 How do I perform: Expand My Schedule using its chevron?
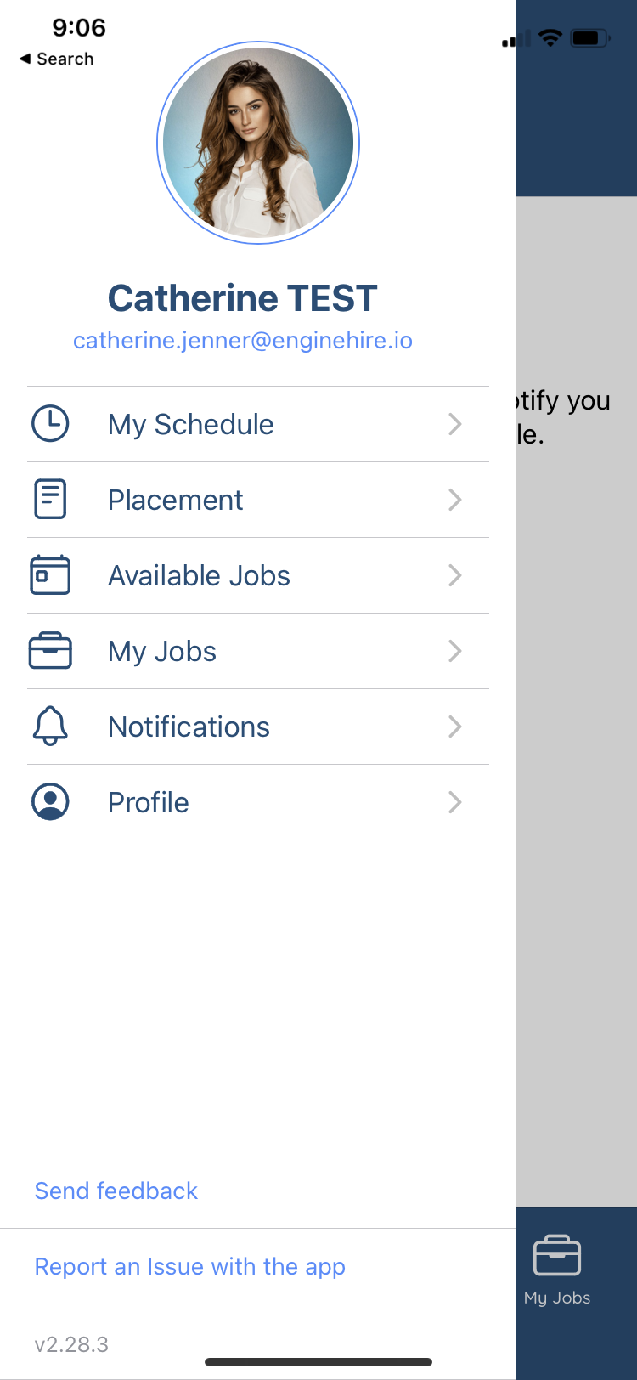click(455, 424)
